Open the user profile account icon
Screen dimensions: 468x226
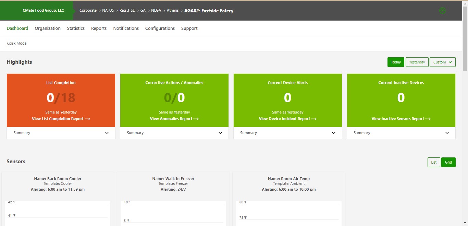click(442, 10)
